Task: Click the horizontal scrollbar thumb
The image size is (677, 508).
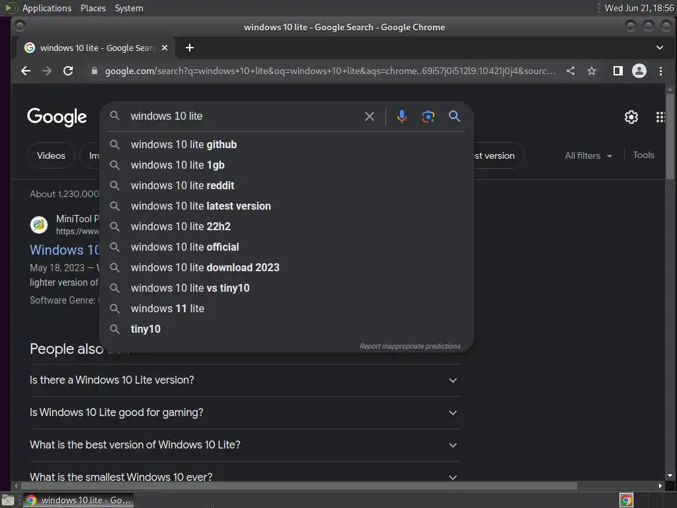Action: pyautogui.click(x=298, y=486)
